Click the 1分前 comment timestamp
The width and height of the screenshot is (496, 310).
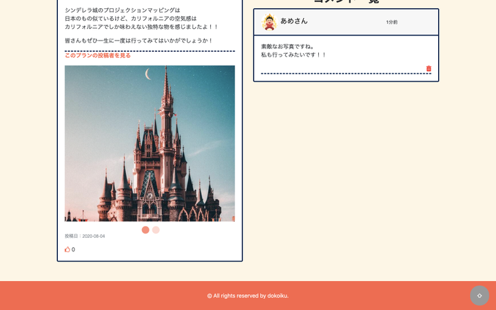click(391, 22)
